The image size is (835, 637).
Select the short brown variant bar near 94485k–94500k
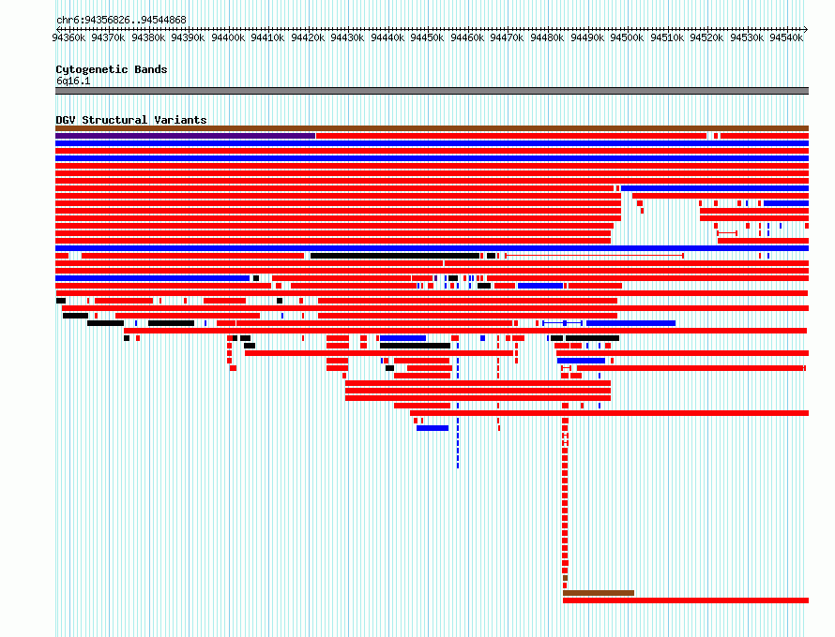click(599, 593)
